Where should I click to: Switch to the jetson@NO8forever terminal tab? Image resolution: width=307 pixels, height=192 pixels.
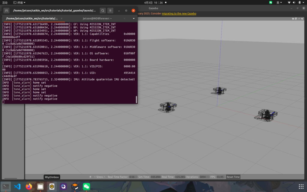click(97, 18)
